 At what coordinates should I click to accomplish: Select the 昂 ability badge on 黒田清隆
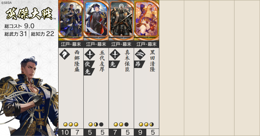[x=139, y=64]
